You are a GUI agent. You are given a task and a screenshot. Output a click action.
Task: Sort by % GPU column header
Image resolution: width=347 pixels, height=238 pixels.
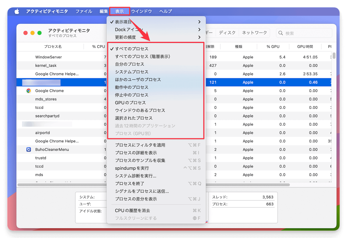(273, 47)
